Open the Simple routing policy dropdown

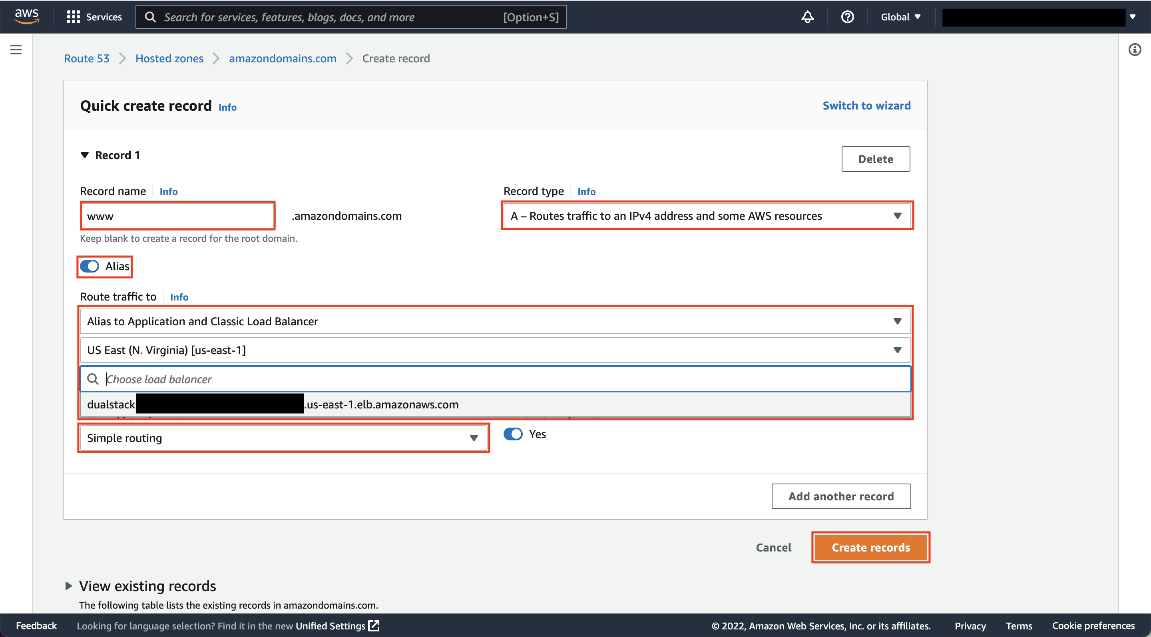point(283,438)
